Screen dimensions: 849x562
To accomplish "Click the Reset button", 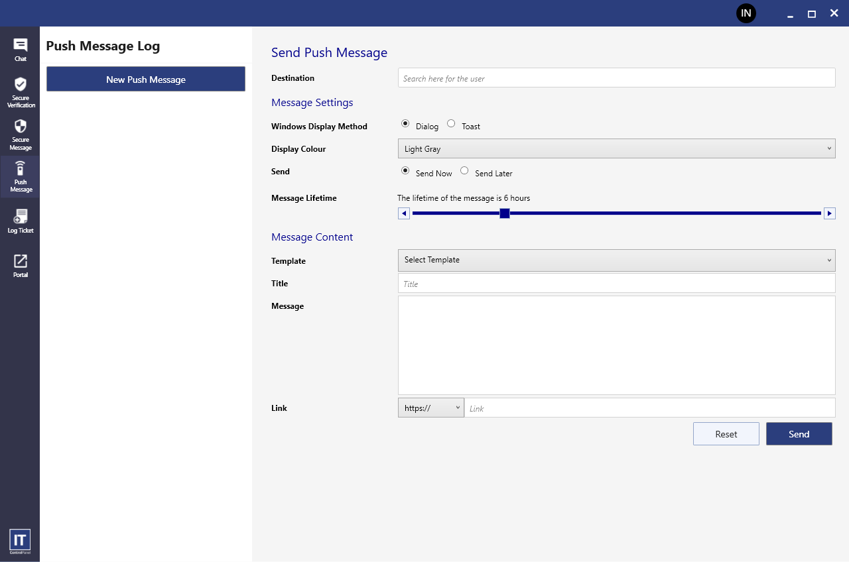I will click(x=726, y=434).
